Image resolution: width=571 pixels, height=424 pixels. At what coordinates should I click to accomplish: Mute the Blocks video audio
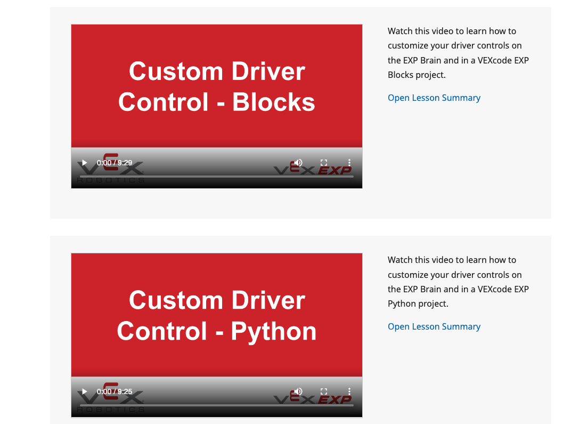pyautogui.click(x=298, y=162)
